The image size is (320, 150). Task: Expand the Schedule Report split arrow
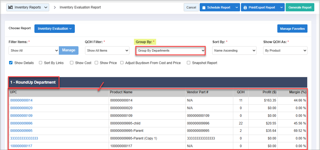point(237,8)
